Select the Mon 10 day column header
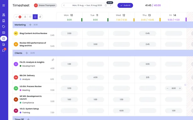193x120 pixels. 69,17
